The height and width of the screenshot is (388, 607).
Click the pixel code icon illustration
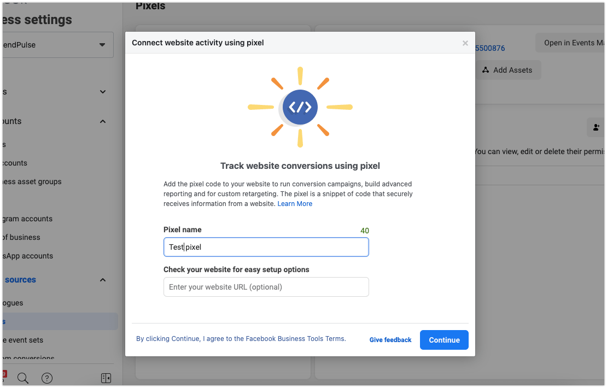point(300,107)
